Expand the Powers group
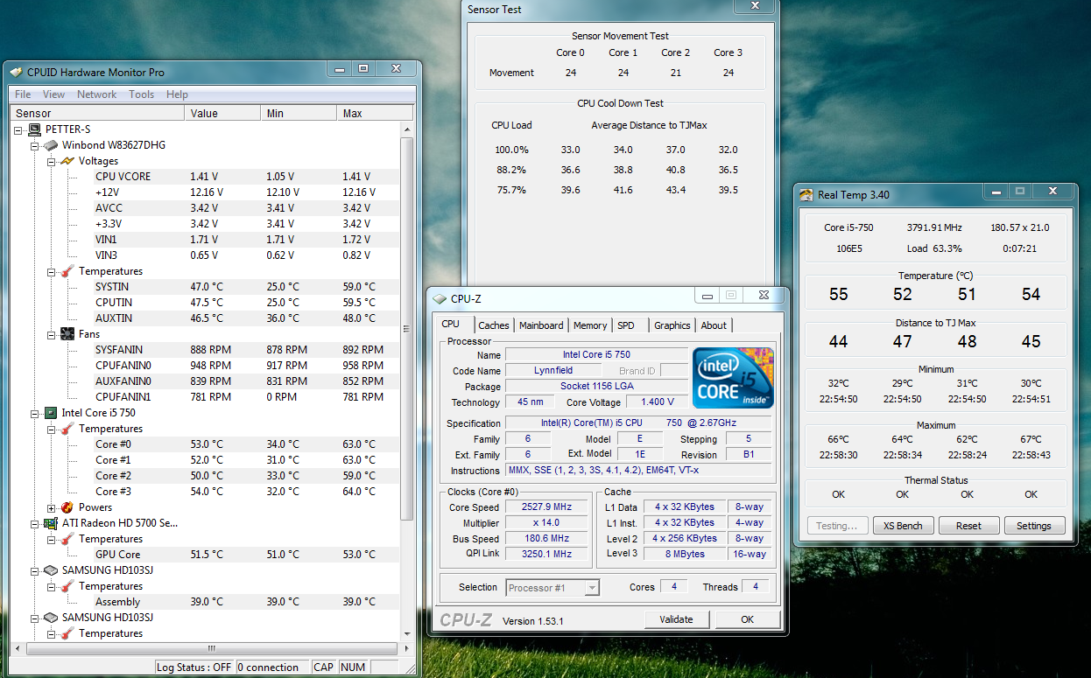 53,507
